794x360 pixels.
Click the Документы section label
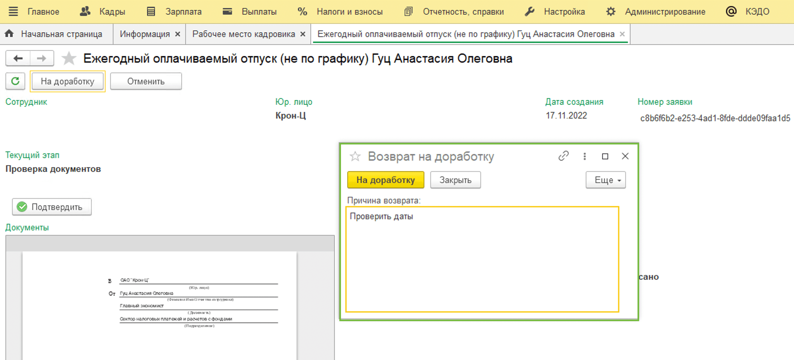tap(27, 227)
